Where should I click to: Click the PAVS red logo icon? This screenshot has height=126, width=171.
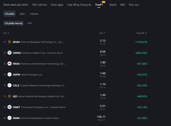click(10, 64)
